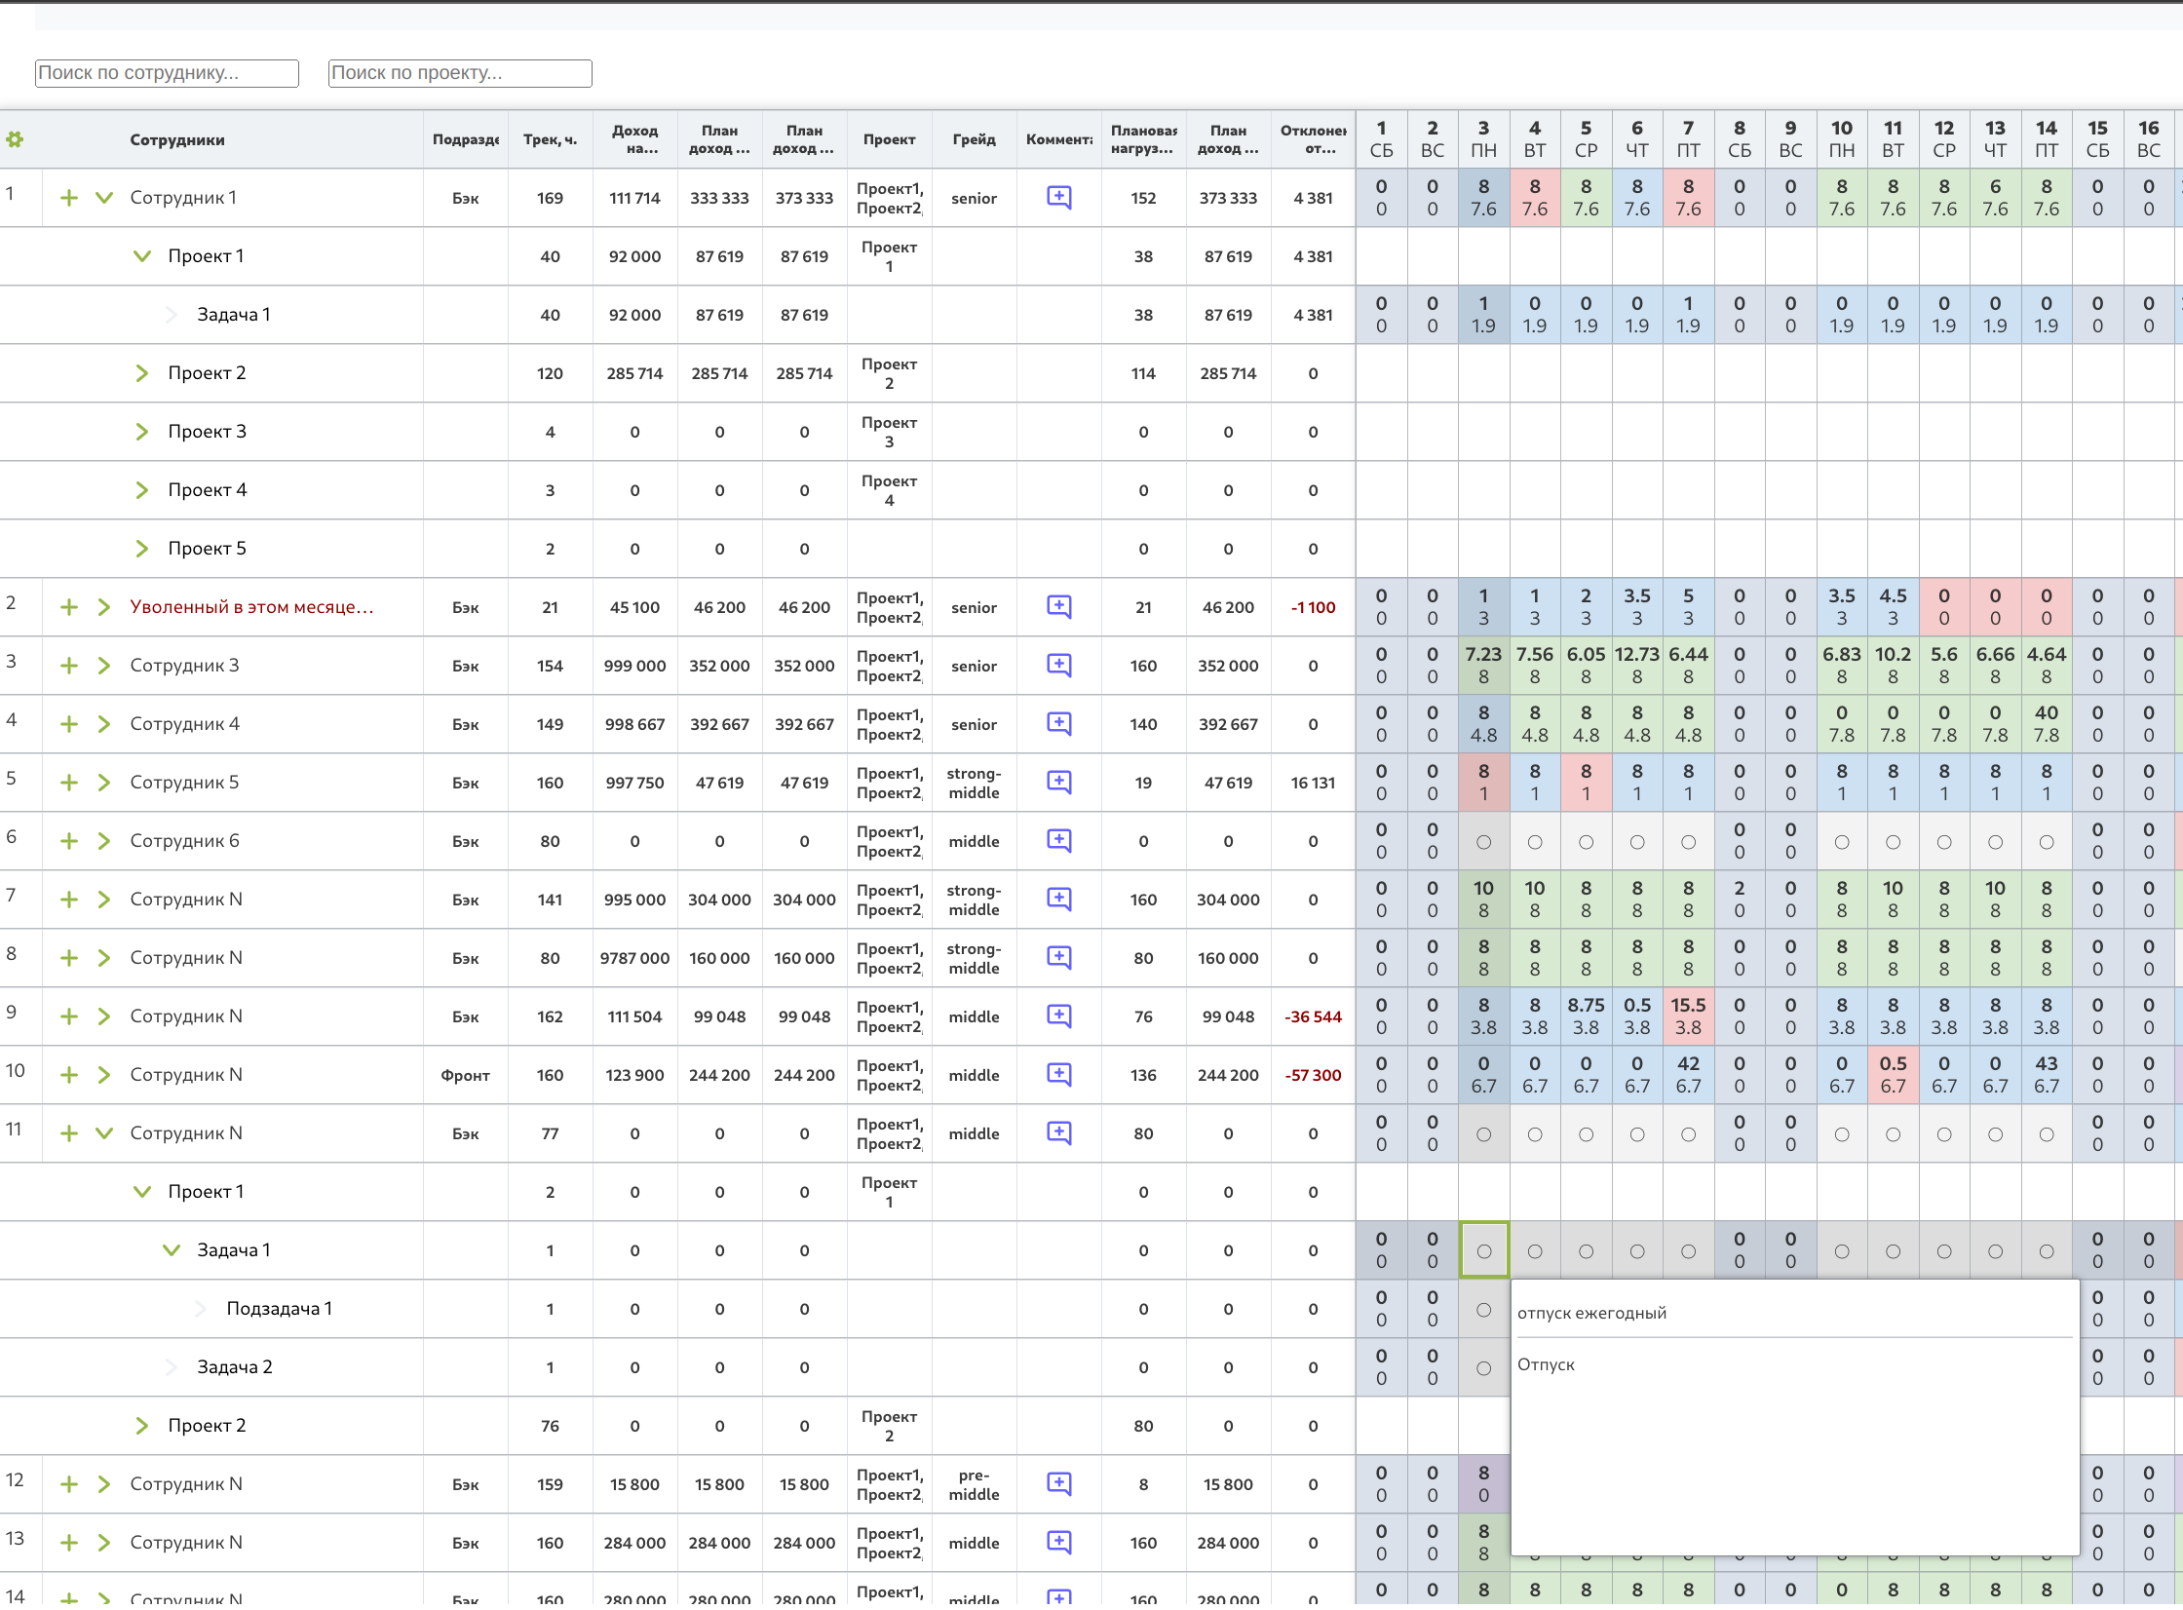Select highlighted day 3 cell of Задача 1
This screenshot has height=1610, width=2183.
click(x=1483, y=1250)
